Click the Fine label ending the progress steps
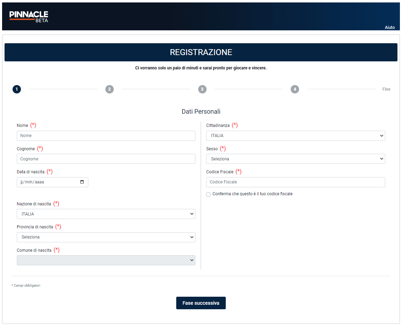 386,89
